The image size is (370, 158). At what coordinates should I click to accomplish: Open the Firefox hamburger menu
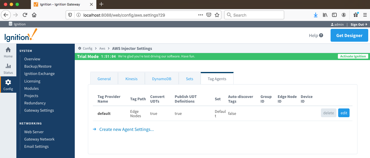click(365, 15)
